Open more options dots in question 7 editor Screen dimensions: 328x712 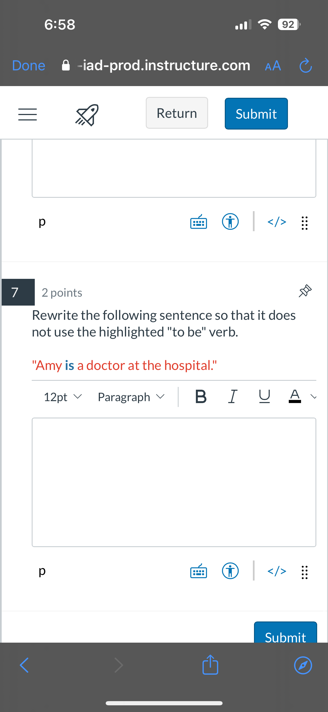click(x=305, y=572)
